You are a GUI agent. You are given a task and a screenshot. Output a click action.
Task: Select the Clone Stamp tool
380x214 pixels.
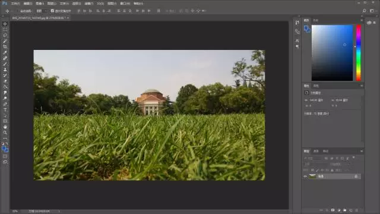(x=5, y=70)
